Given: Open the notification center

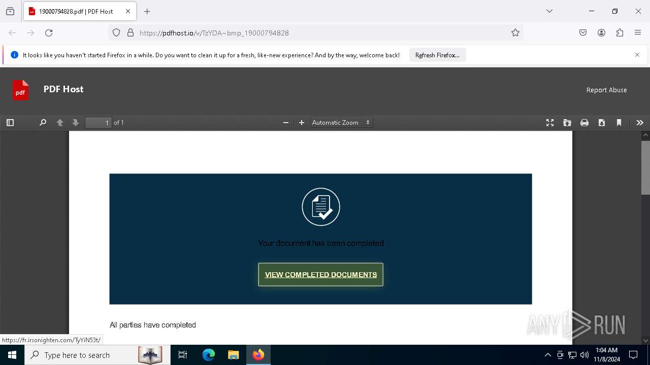Looking at the screenshot, I should tap(633, 355).
